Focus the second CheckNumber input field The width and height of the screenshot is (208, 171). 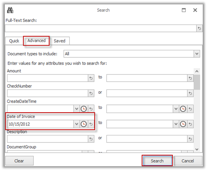point(147,93)
